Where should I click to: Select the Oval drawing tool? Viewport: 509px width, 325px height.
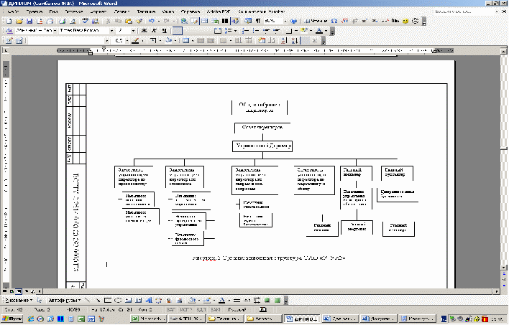coord(118,301)
